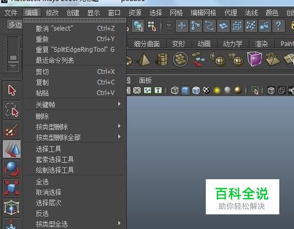Activate the Scale tool cube icon
The image size is (294, 229).
click(x=12, y=188)
